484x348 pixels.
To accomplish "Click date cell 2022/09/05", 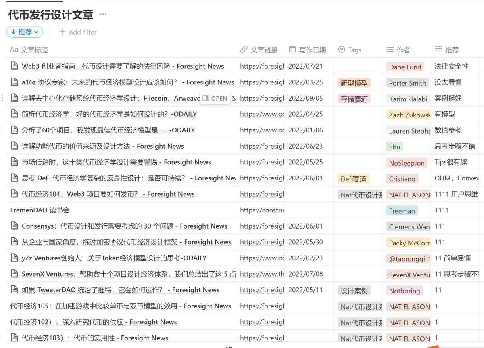I will pyautogui.click(x=309, y=98).
